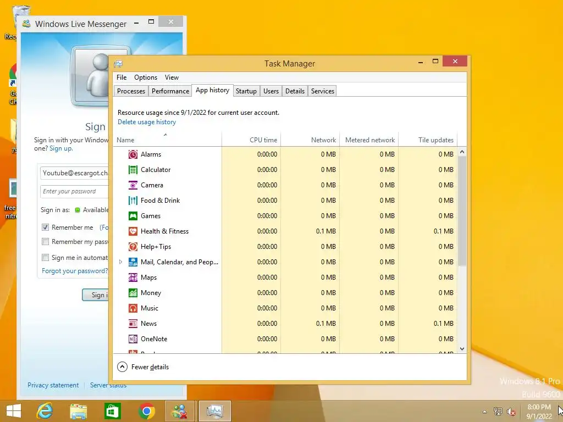This screenshot has height=422, width=563.
Task: Switch to the Startup tab
Action: 246,91
